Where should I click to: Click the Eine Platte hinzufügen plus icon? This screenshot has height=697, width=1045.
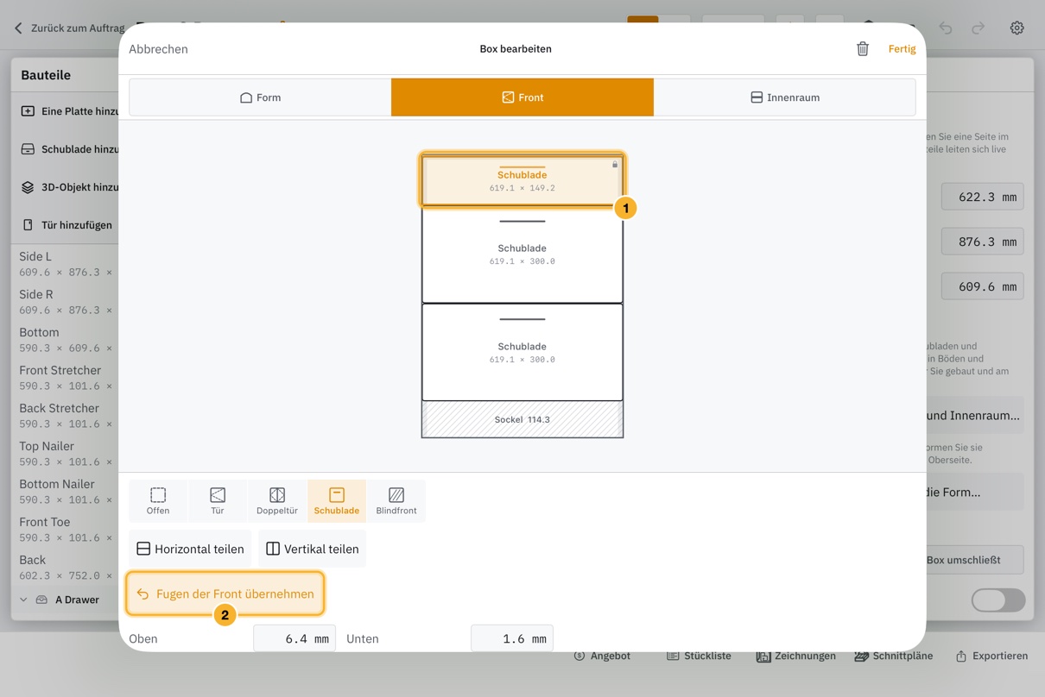click(28, 111)
